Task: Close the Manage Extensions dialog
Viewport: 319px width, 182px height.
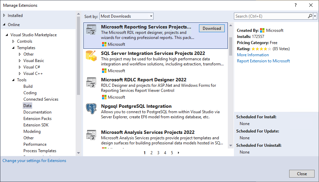Action: [x=302, y=174]
